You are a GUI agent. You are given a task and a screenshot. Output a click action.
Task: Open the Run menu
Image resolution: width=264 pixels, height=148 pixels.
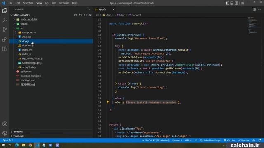(54, 3)
